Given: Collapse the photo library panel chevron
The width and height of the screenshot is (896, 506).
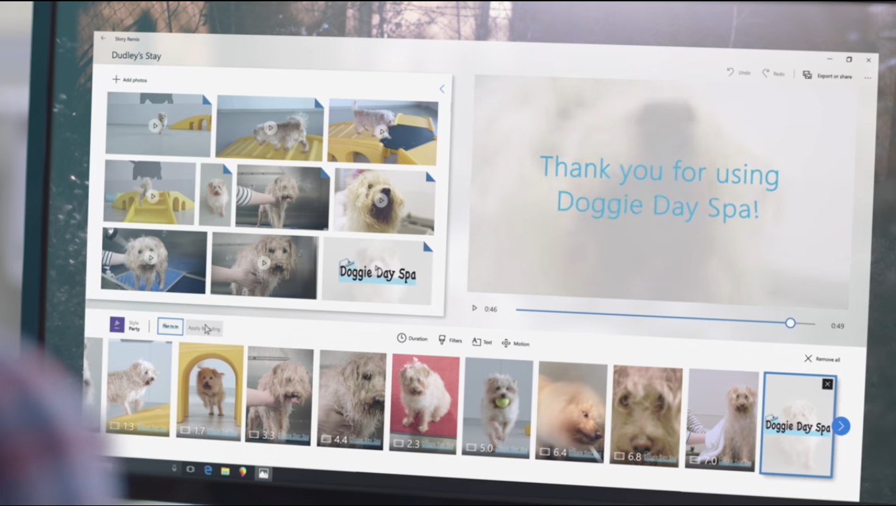Looking at the screenshot, I should point(441,89).
